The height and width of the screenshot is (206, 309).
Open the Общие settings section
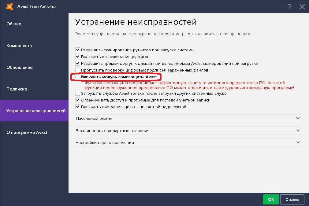(x=14, y=24)
